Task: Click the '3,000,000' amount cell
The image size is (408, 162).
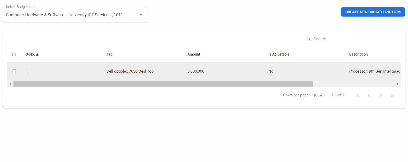Action: point(196,71)
